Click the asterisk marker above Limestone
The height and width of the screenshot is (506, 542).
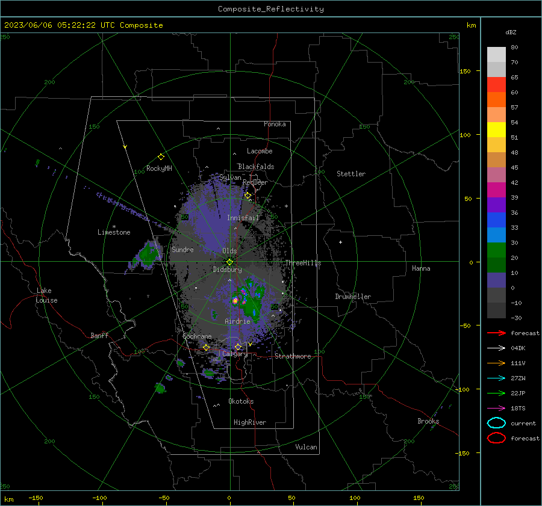[114, 227]
